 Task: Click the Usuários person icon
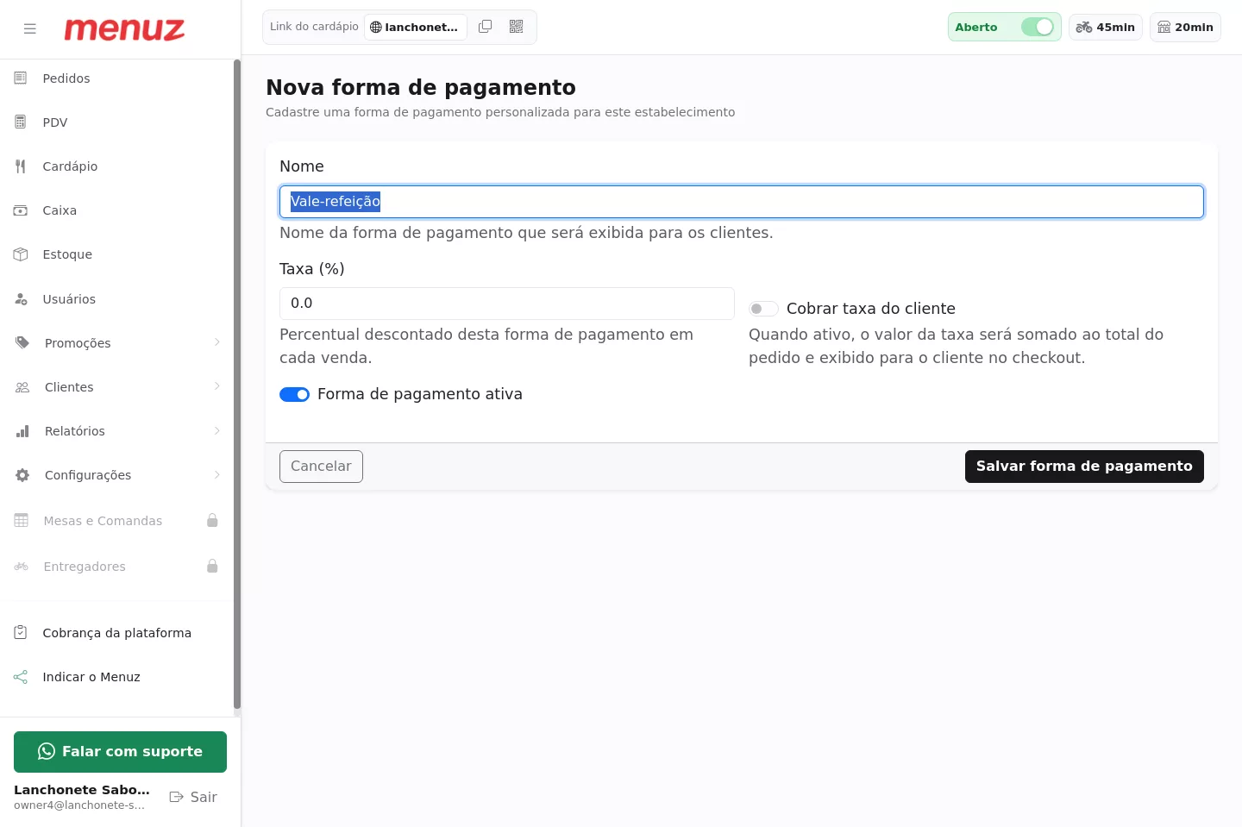click(21, 299)
